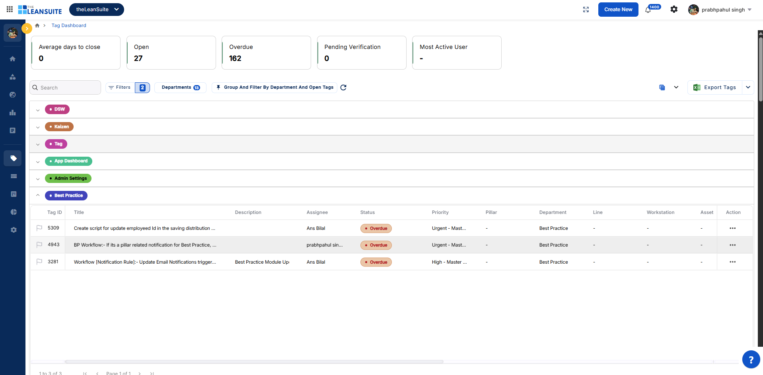Flag tag 5309 row
The width and height of the screenshot is (763, 375).
coord(39,228)
